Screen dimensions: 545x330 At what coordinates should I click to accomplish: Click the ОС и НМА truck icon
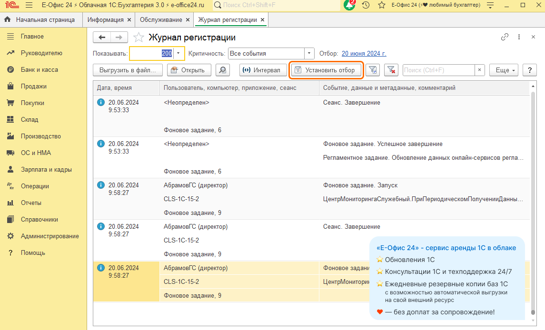pyautogui.click(x=10, y=153)
